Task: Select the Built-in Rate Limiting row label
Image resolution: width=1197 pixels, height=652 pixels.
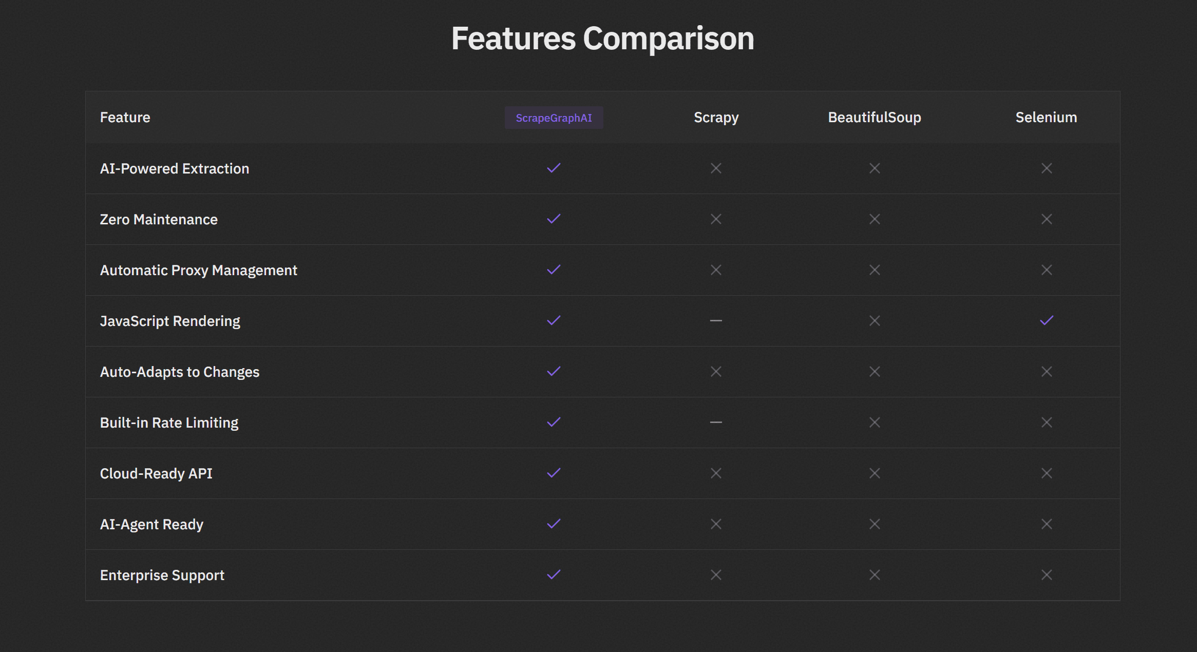Action: pyautogui.click(x=169, y=423)
